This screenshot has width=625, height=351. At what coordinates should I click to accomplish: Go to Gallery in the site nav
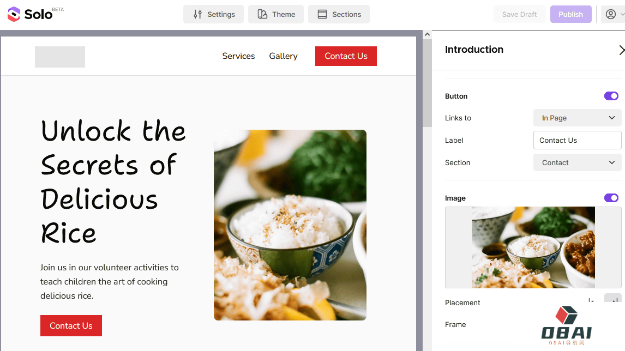coord(283,56)
